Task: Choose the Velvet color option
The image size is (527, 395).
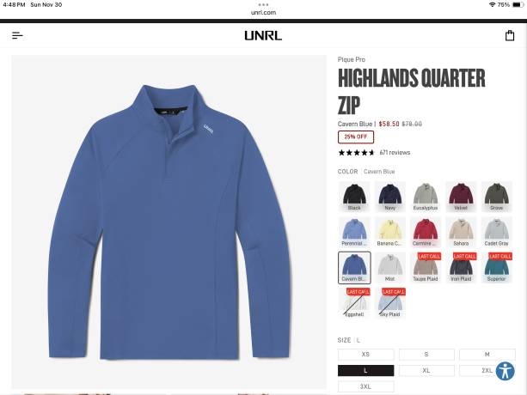Action: [461, 197]
